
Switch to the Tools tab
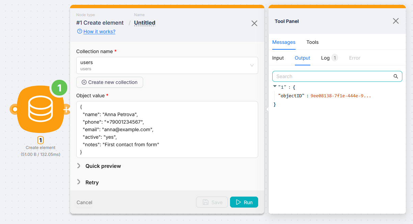point(312,42)
